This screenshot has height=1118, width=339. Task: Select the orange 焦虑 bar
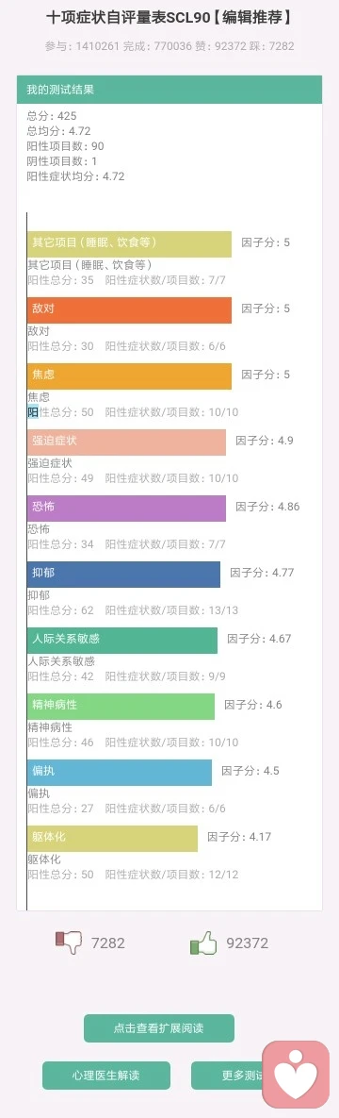pyautogui.click(x=130, y=376)
